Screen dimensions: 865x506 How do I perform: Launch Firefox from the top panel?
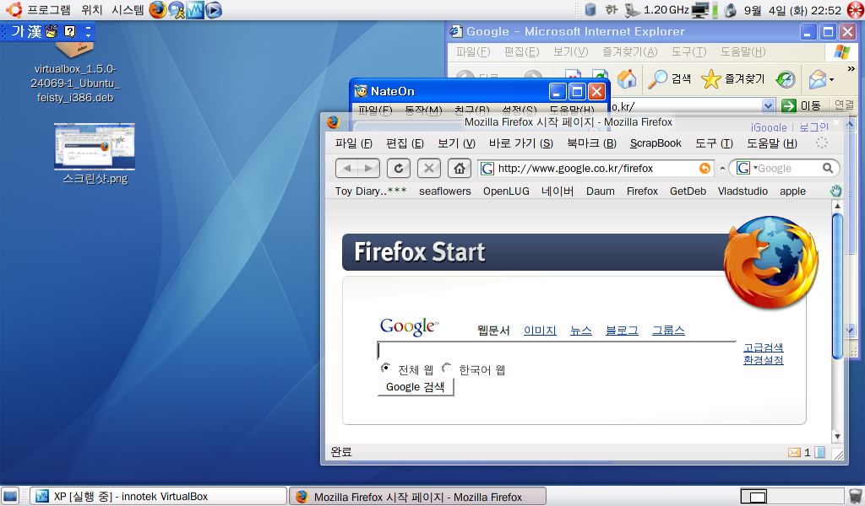point(158,9)
